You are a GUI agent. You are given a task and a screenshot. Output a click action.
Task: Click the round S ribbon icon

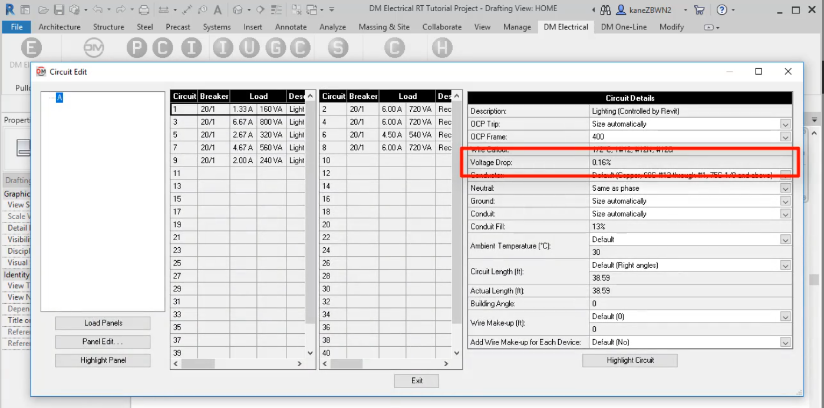pyautogui.click(x=338, y=48)
